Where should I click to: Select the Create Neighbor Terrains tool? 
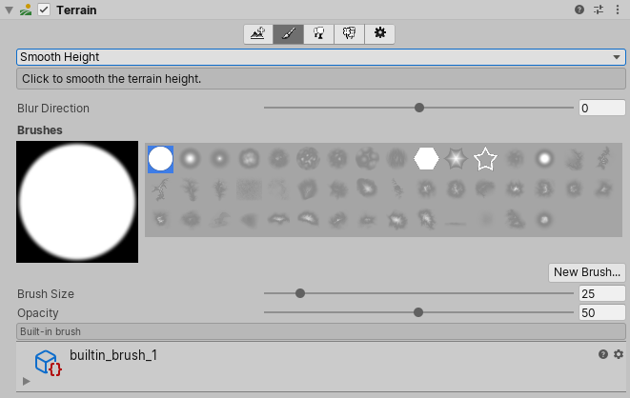(x=257, y=33)
